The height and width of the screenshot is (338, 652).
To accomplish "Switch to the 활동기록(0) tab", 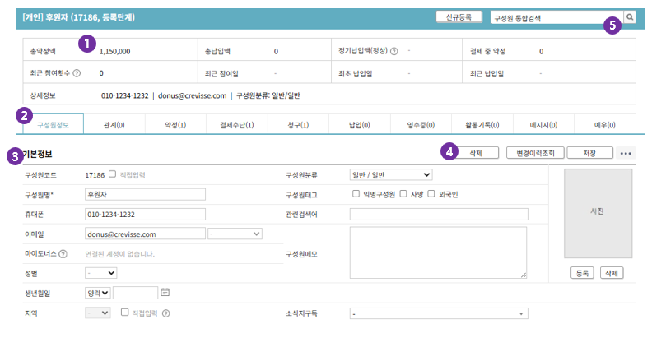I will pos(482,124).
